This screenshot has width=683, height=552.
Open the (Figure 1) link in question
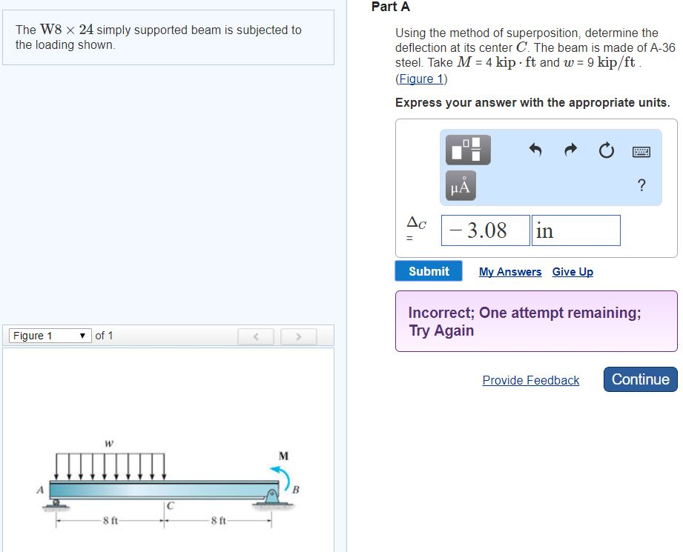point(422,79)
